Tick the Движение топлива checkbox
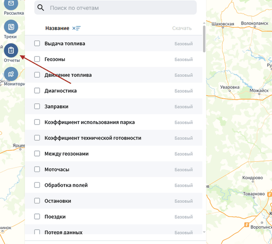 37,75
